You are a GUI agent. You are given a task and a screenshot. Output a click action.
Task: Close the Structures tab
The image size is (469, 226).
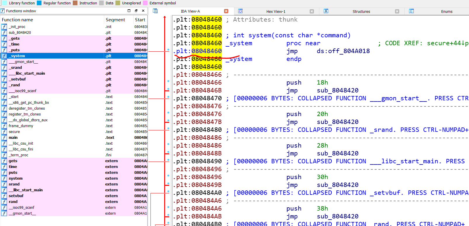click(x=397, y=11)
